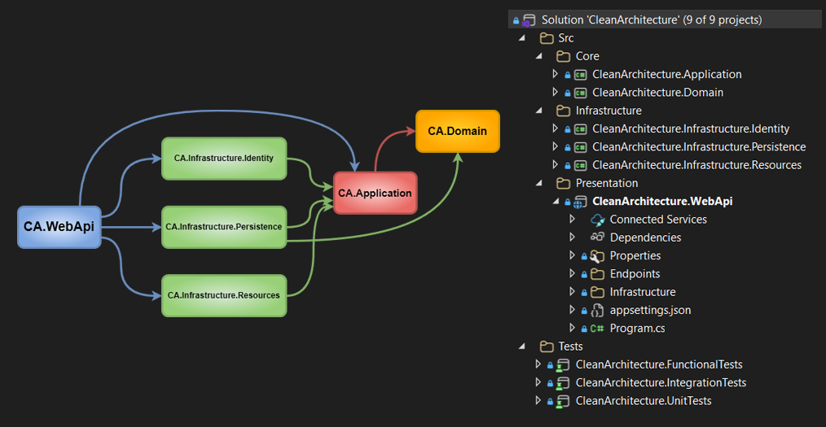Click the red CA.Application diagram node

375,194
